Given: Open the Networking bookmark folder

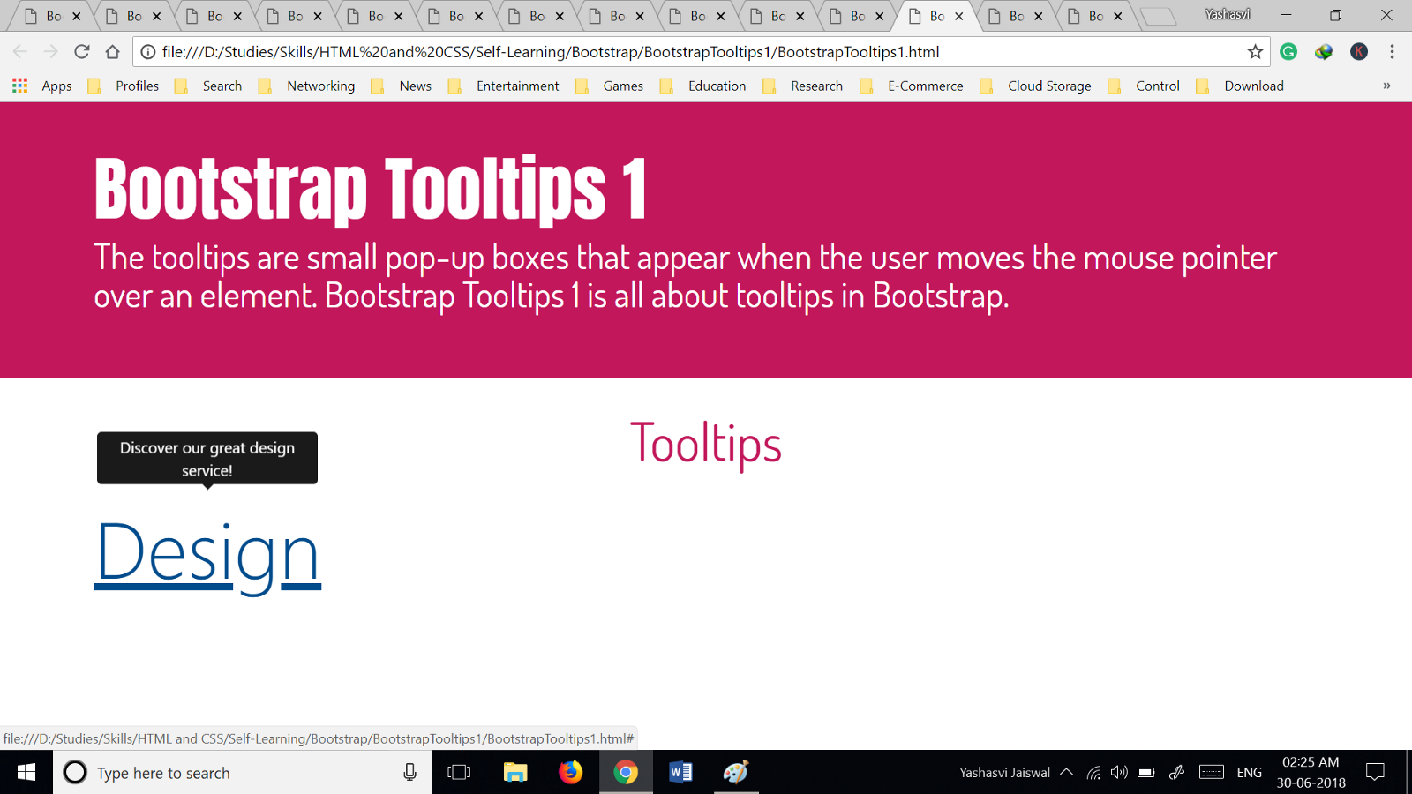Looking at the screenshot, I should 306,86.
